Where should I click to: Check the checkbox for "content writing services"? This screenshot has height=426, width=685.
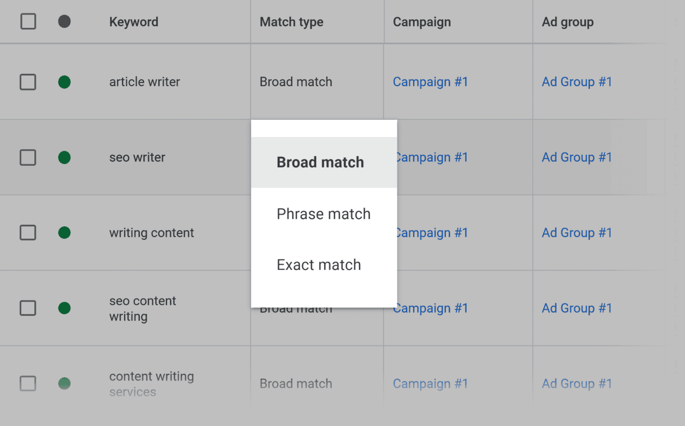28,383
